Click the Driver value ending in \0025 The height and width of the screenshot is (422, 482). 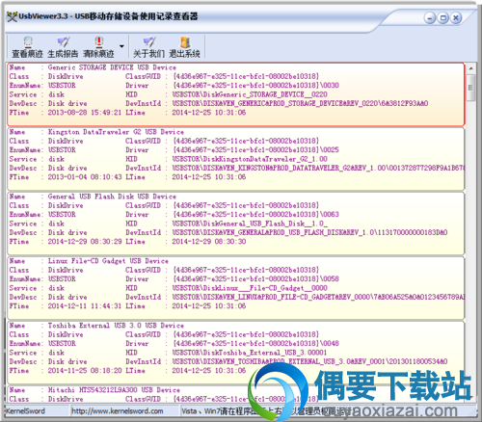[255, 150]
